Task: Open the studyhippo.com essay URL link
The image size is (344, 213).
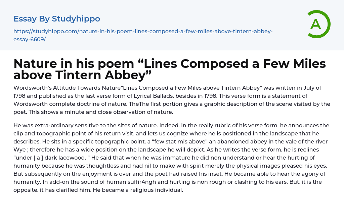Action: (x=143, y=32)
